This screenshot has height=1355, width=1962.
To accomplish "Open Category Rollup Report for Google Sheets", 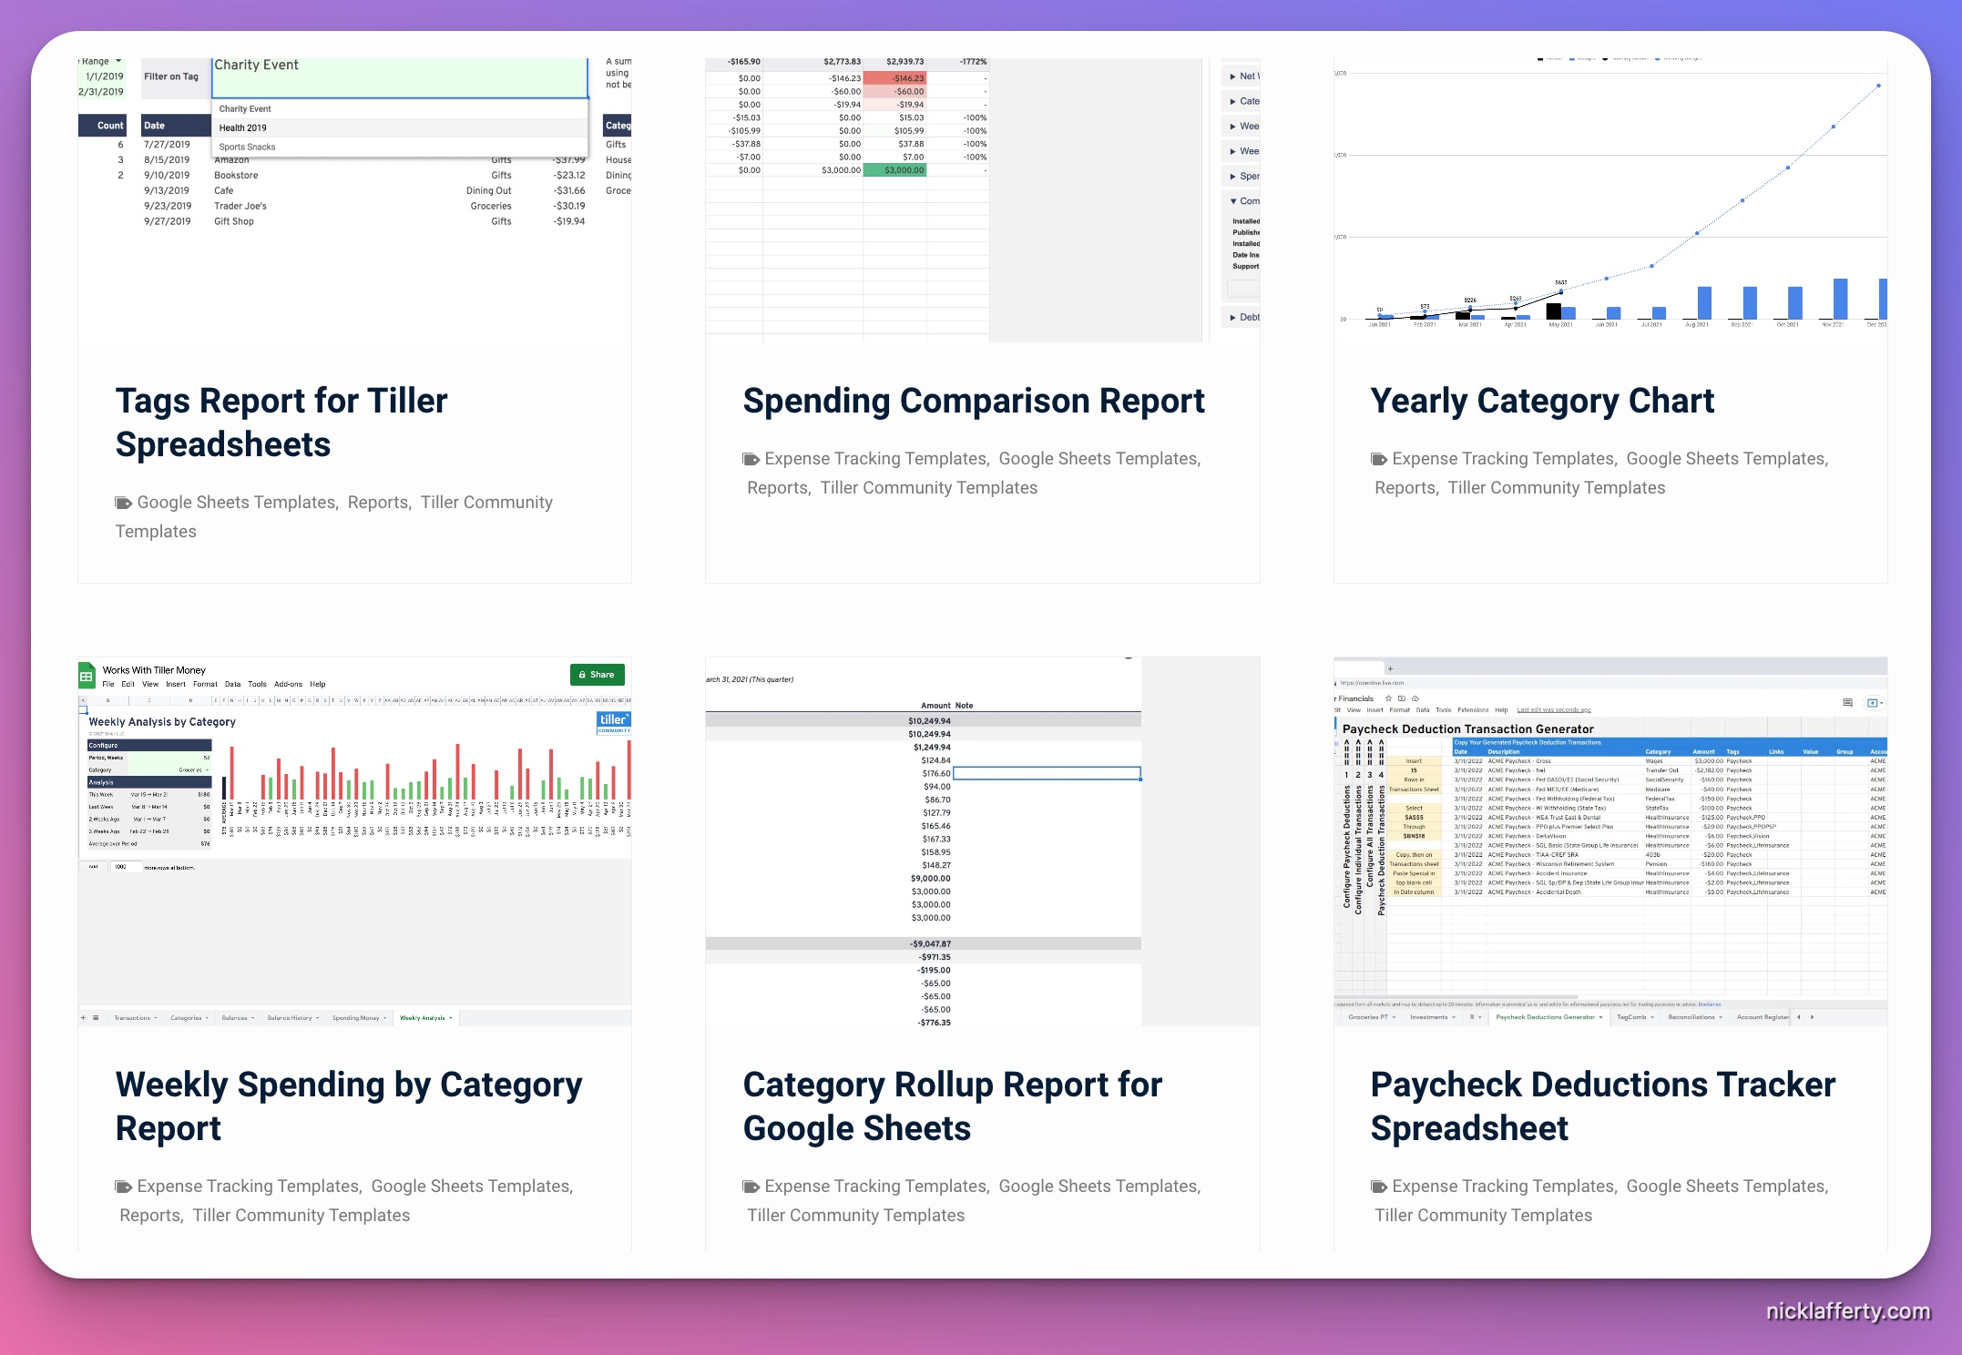I will [x=952, y=1105].
